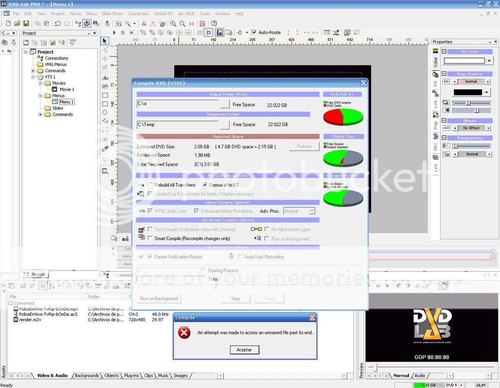The width and height of the screenshot is (500, 388).
Task: Open the File menu
Action: [16, 14]
